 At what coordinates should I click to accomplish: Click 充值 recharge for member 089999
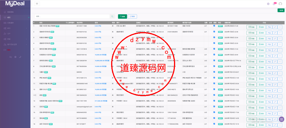[x=251, y=73]
